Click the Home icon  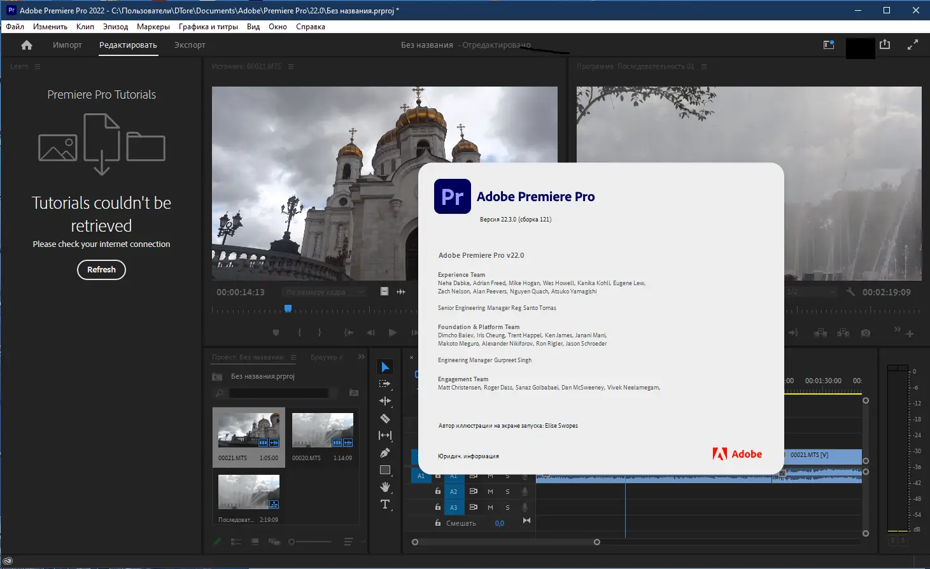click(27, 45)
